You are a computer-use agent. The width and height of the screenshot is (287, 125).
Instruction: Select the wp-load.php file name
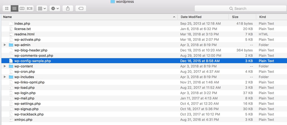[x=25, y=88]
